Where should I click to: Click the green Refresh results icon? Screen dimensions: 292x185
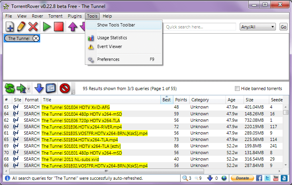tap(10, 88)
